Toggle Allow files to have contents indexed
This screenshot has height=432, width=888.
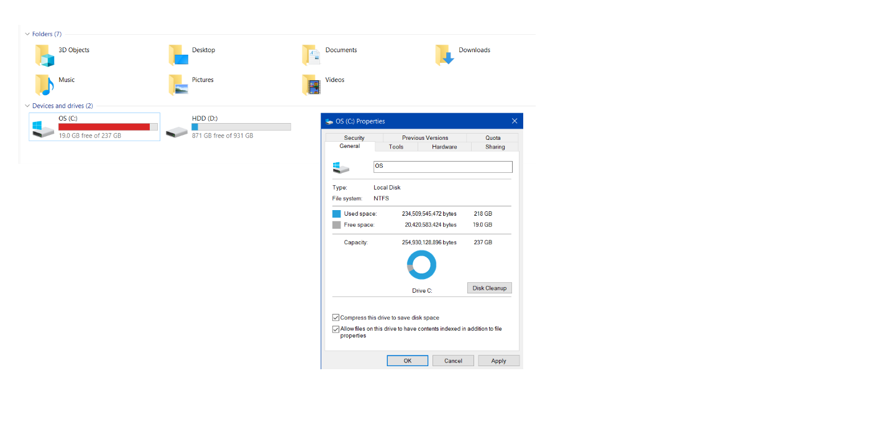pos(336,329)
